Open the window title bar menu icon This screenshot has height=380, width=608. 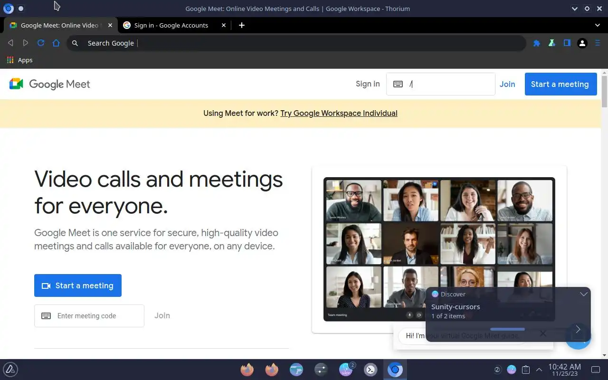click(8, 9)
